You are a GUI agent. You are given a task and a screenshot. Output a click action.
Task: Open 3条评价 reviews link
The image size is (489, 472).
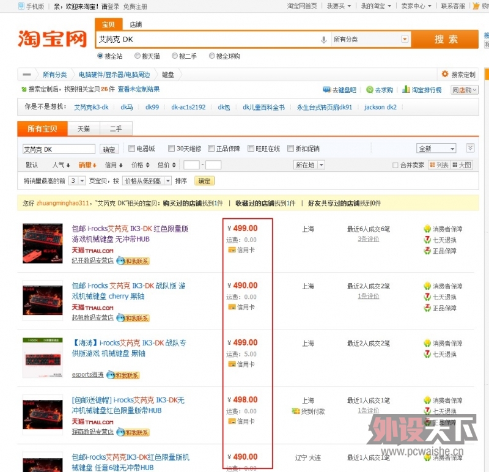(369, 239)
